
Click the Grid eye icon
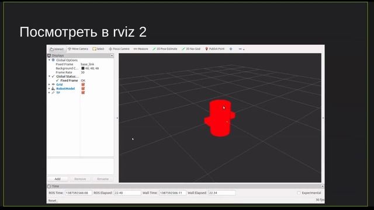click(53, 85)
